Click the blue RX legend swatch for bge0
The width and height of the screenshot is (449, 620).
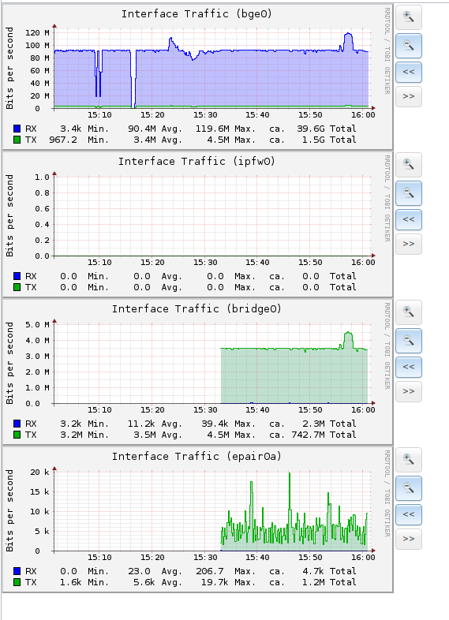[x=17, y=129]
